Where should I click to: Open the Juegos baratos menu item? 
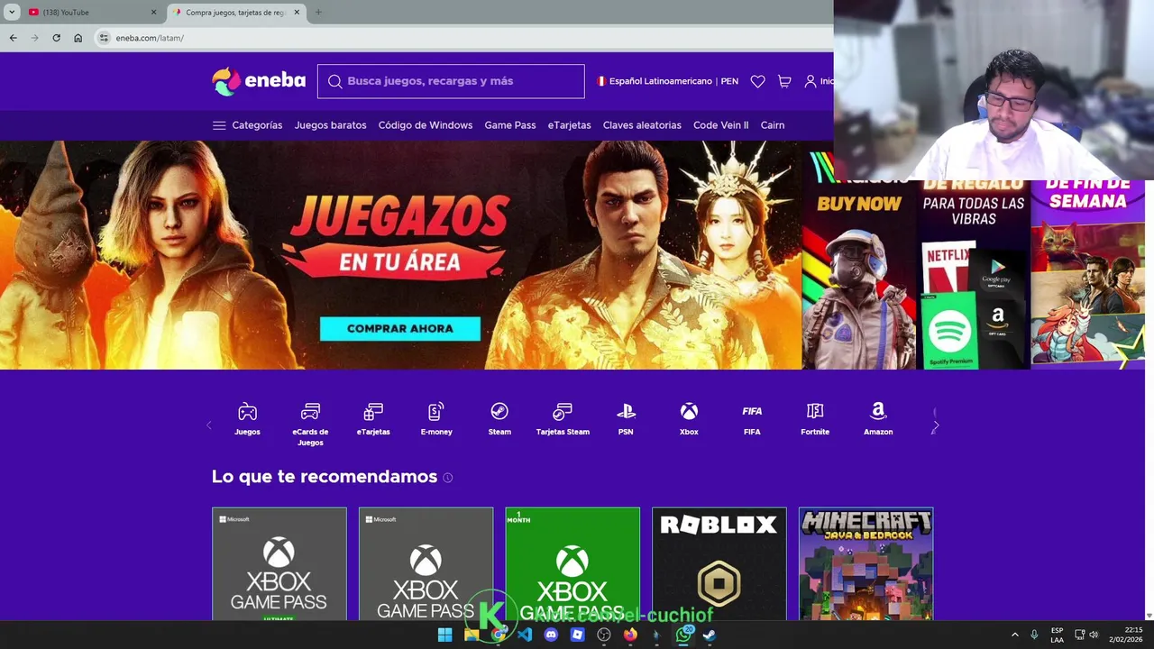pos(330,125)
